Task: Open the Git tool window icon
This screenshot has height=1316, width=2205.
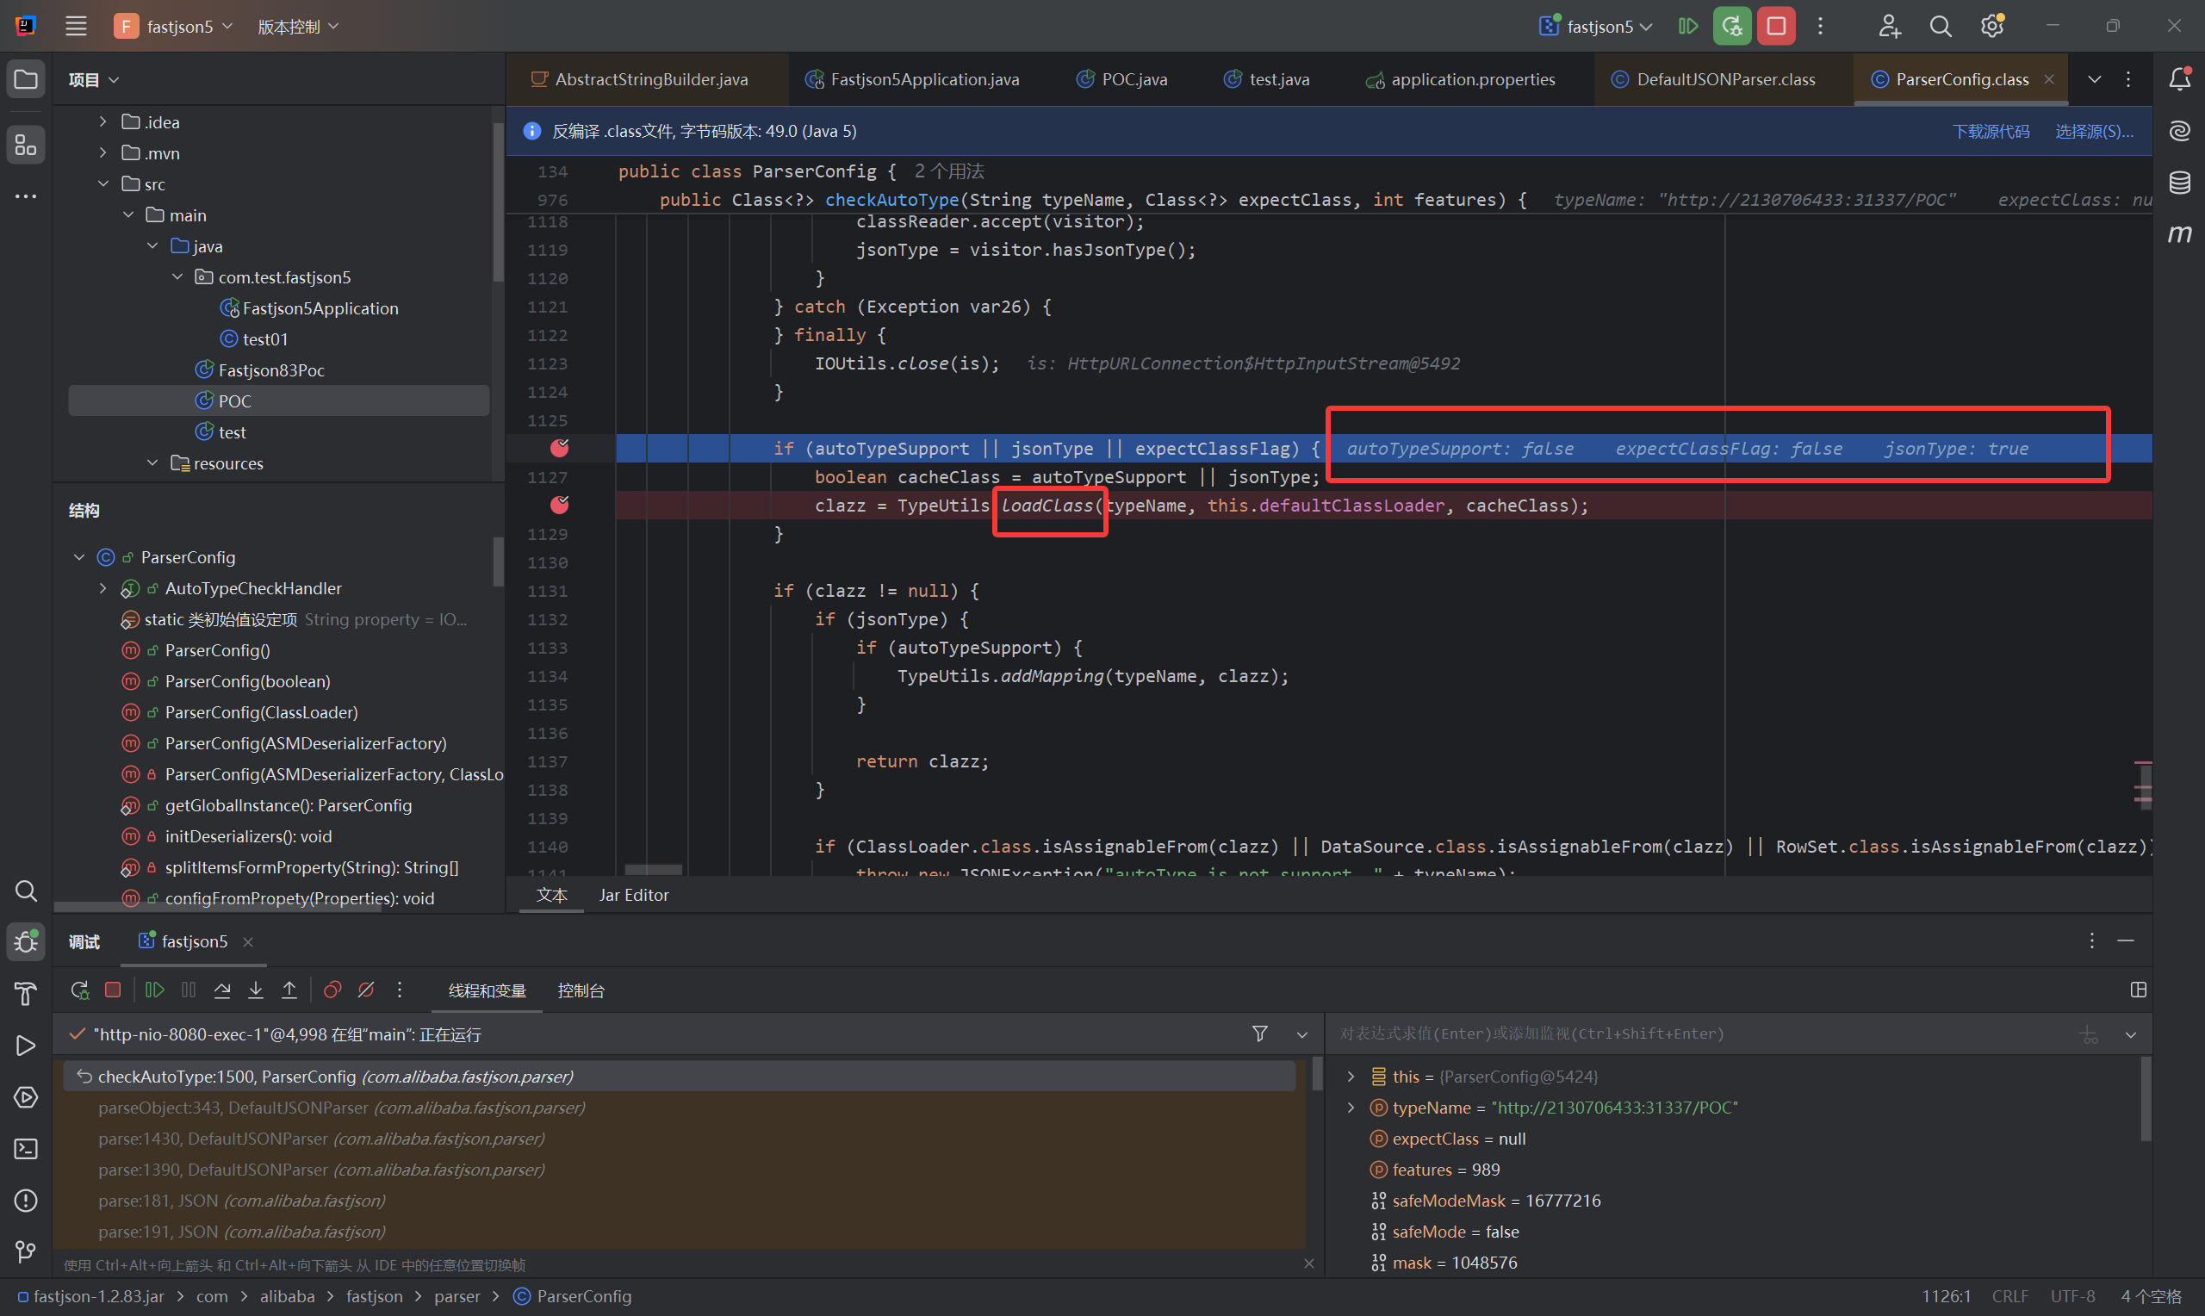Action: click(26, 1252)
